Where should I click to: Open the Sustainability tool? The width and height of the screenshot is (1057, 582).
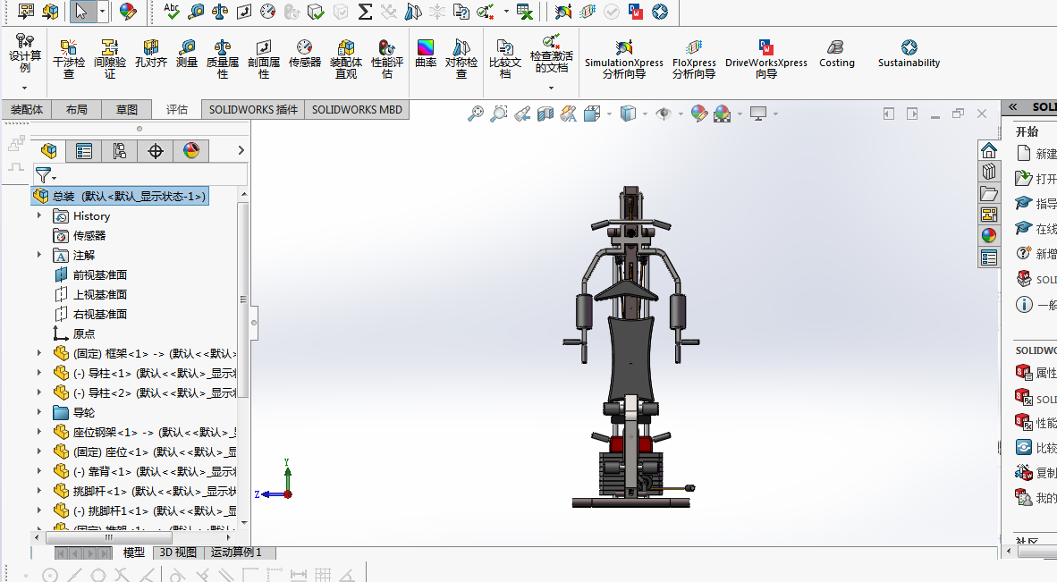click(909, 54)
